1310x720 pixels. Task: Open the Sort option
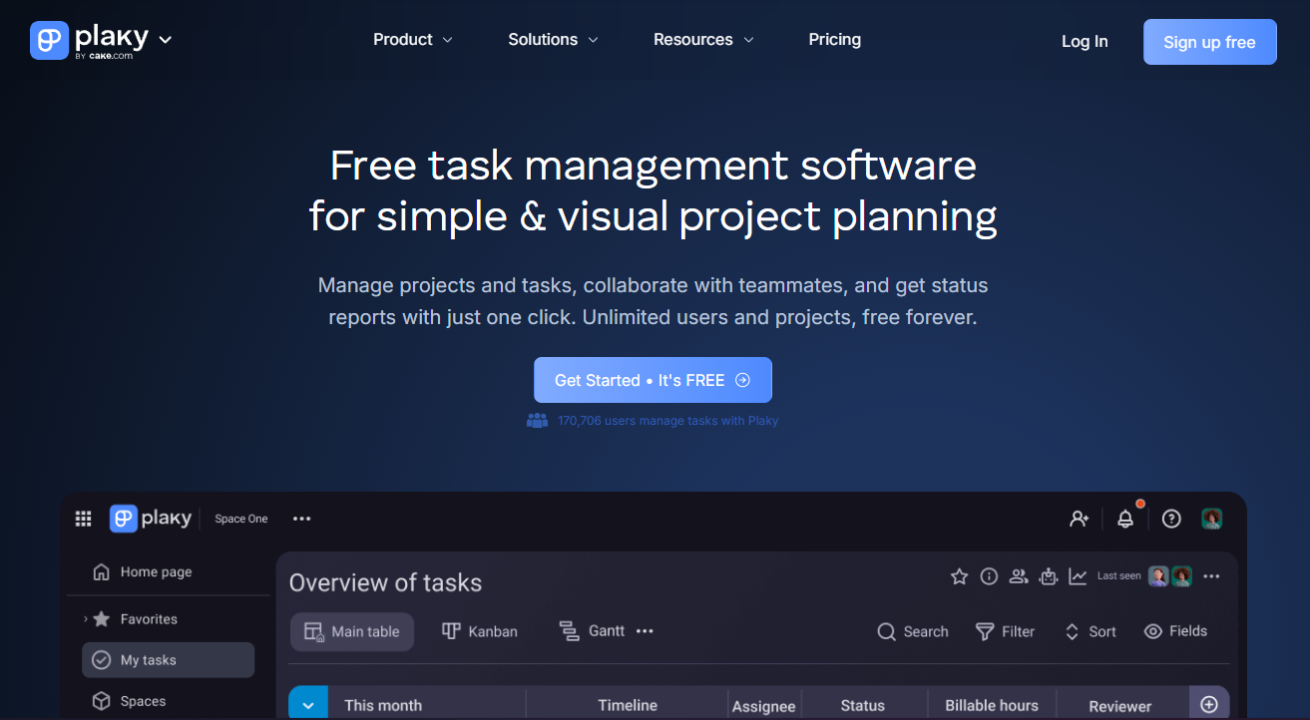[1090, 631]
